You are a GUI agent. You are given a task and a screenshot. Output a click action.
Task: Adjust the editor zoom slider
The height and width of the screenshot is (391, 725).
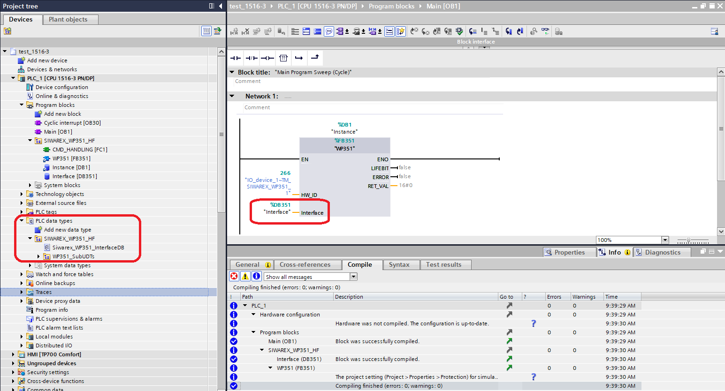688,241
